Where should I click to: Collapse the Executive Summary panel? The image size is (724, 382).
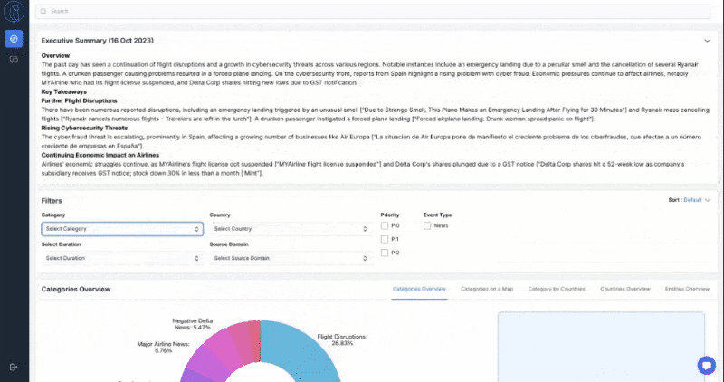(x=707, y=41)
